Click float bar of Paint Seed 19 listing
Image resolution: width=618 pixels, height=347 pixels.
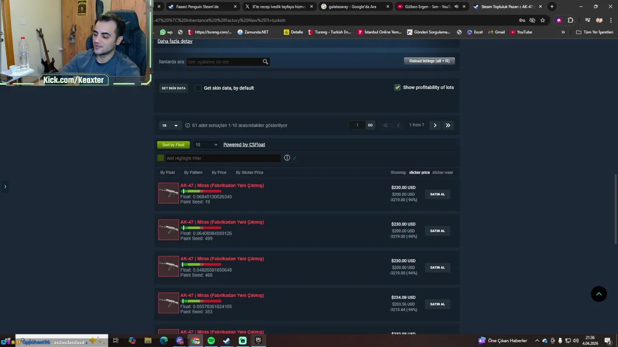pos(201,191)
